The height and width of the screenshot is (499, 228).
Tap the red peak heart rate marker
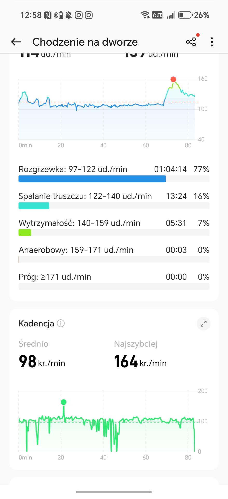click(x=173, y=79)
